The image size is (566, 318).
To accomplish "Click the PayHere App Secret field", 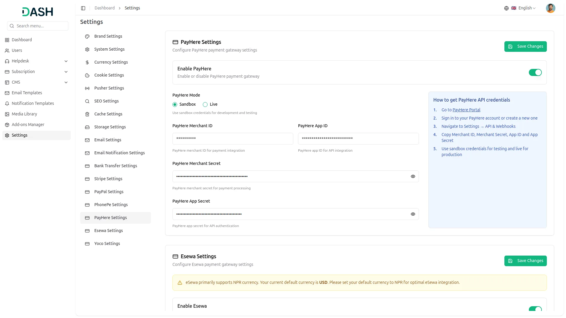I will [x=296, y=214].
